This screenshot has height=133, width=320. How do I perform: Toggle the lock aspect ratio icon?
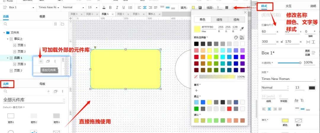pyautogui.click(x=282, y=42)
